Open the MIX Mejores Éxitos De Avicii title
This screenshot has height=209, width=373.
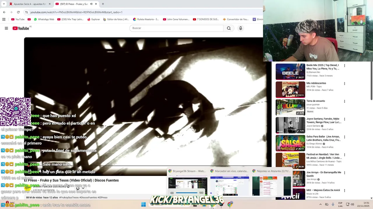click(323, 190)
